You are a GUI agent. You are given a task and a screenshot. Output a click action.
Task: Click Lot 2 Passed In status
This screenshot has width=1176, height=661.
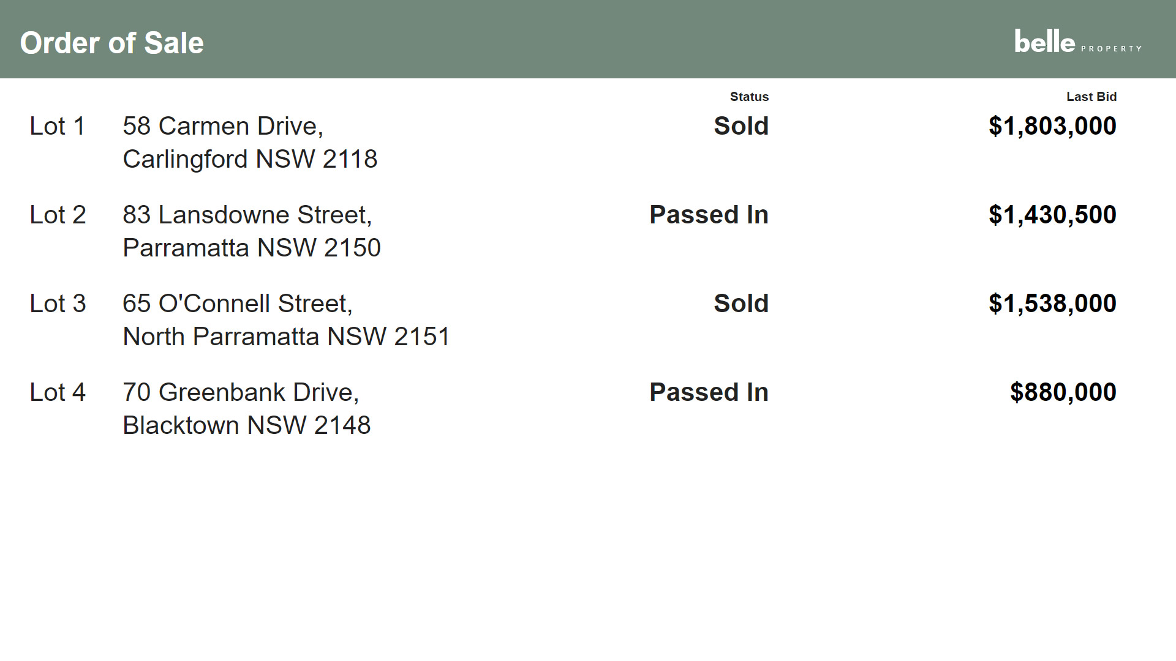pos(709,215)
